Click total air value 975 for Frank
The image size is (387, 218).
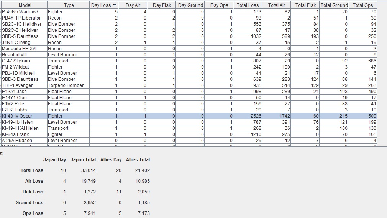point(277,134)
